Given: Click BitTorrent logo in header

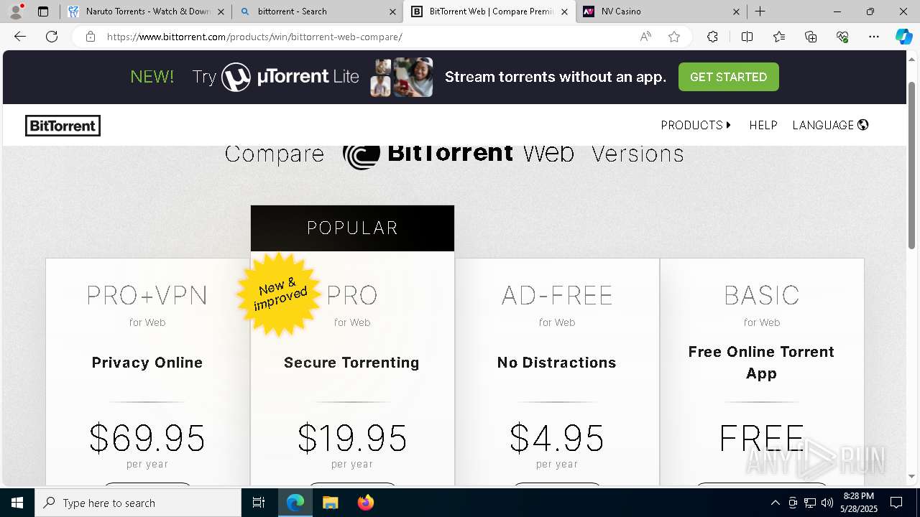Looking at the screenshot, I should (x=63, y=126).
